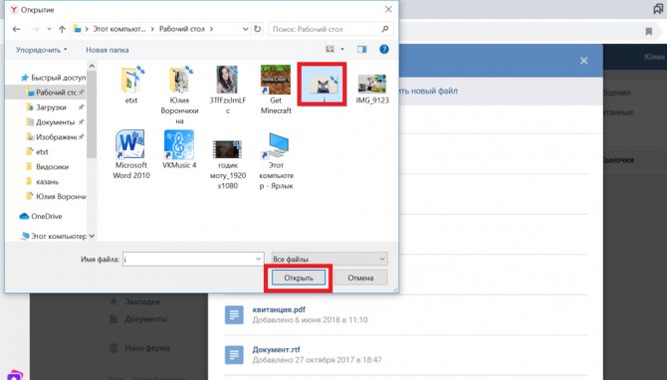This screenshot has height=380, width=667.
Task: Open Видосики folder in the sidebar
Action: [48, 166]
